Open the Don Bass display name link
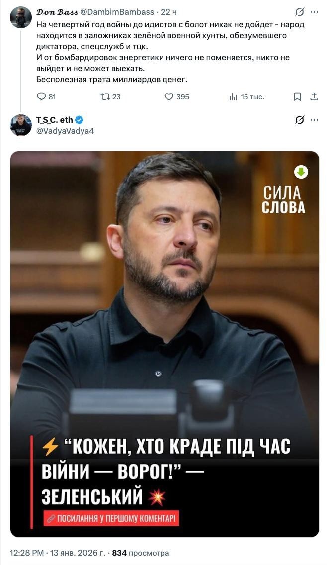The height and width of the screenshot is (565, 327). click(57, 12)
